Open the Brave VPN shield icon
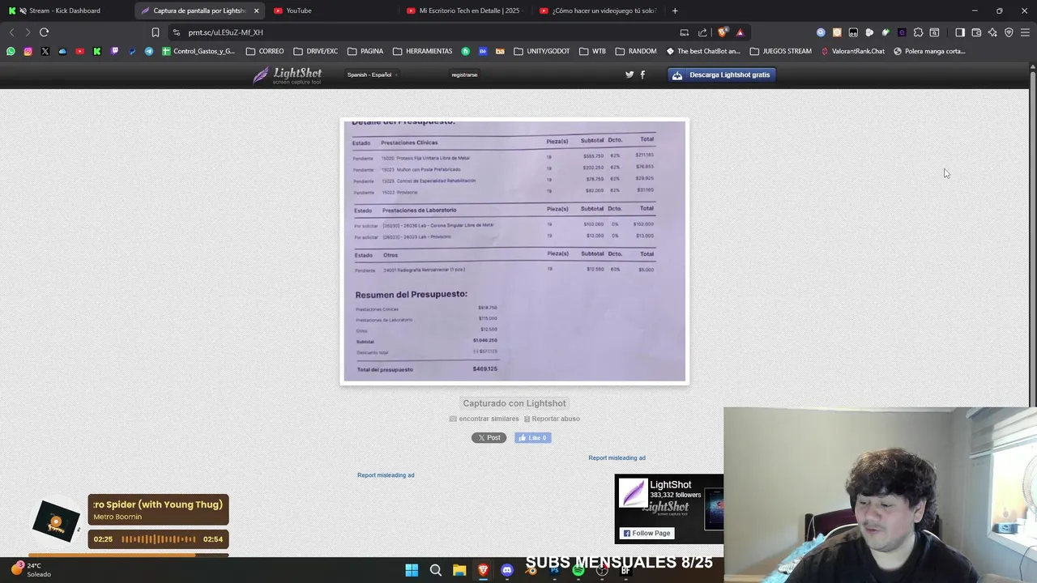Screen dimensions: 1037x583 tap(1009, 32)
